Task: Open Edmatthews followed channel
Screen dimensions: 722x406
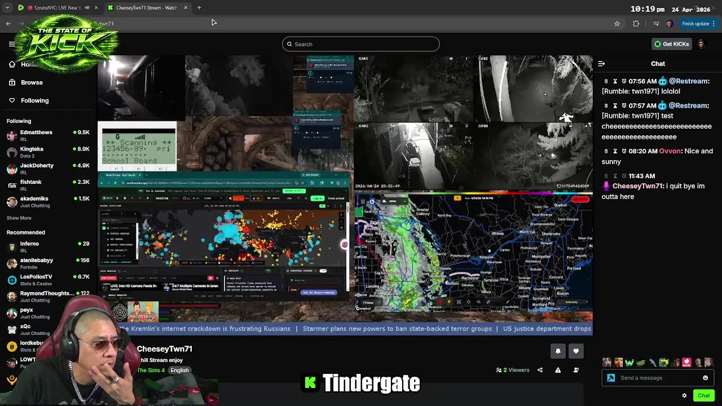Action: [x=48, y=135]
